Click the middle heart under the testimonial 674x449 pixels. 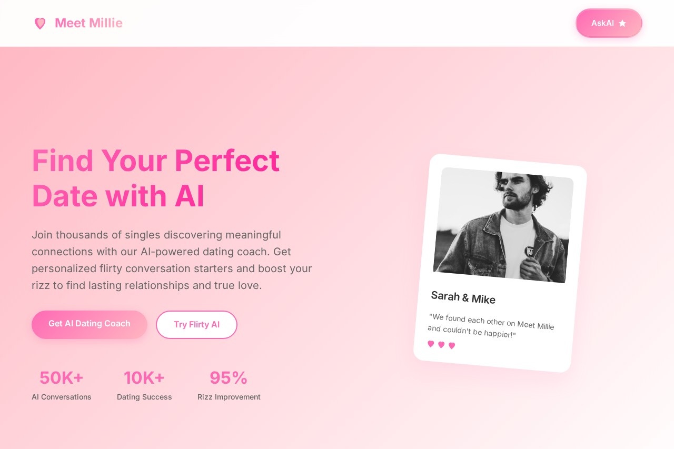(x=441, y=345)
